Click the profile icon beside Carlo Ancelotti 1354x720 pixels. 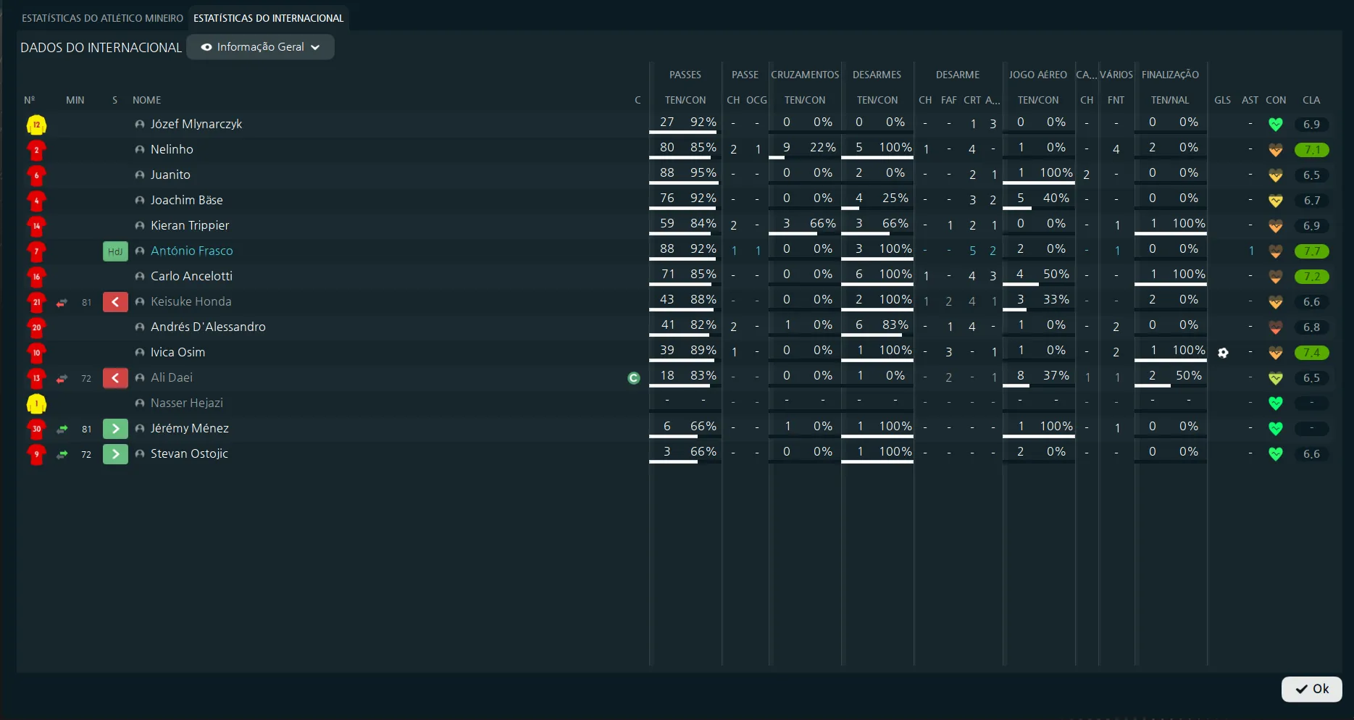pyautogui.click(x=140, y=277)
